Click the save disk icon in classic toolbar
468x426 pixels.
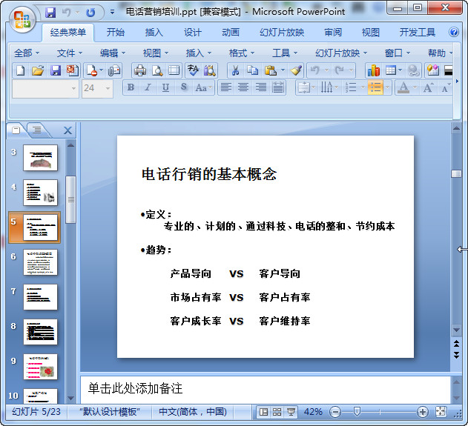55,70
